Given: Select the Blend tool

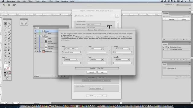Looking at the screenshot, I should [x=9, y=53].
